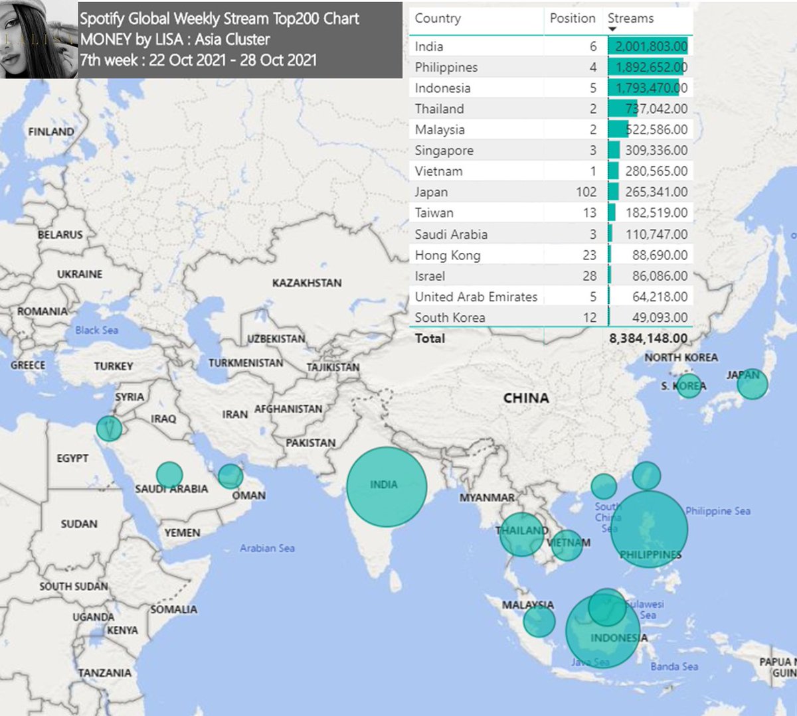Pick the Japan bubble on the map
The height and width of the screenshot is (716, 797).
click(x=753, y=384)
